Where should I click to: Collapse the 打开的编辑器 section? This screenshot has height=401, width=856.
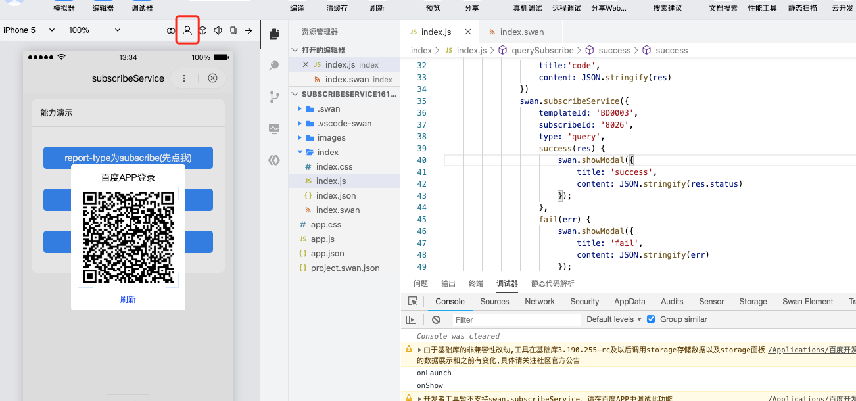295,50
